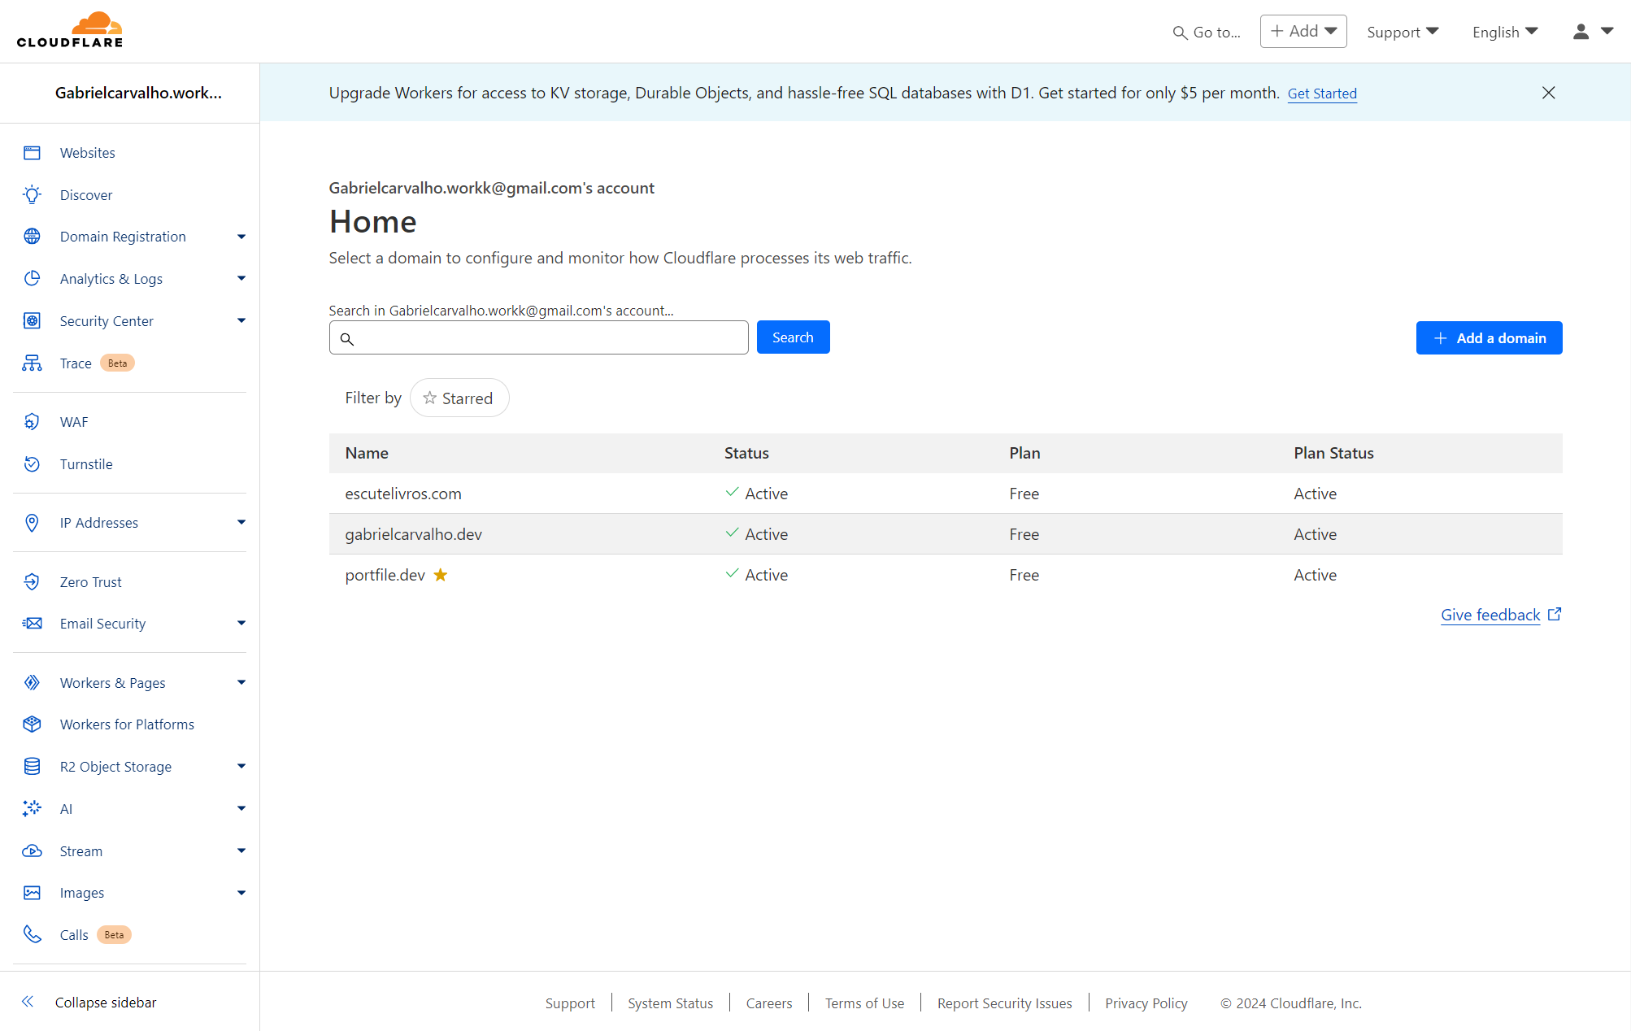Expand the Stream submenu arrow

tap(241, 851)
